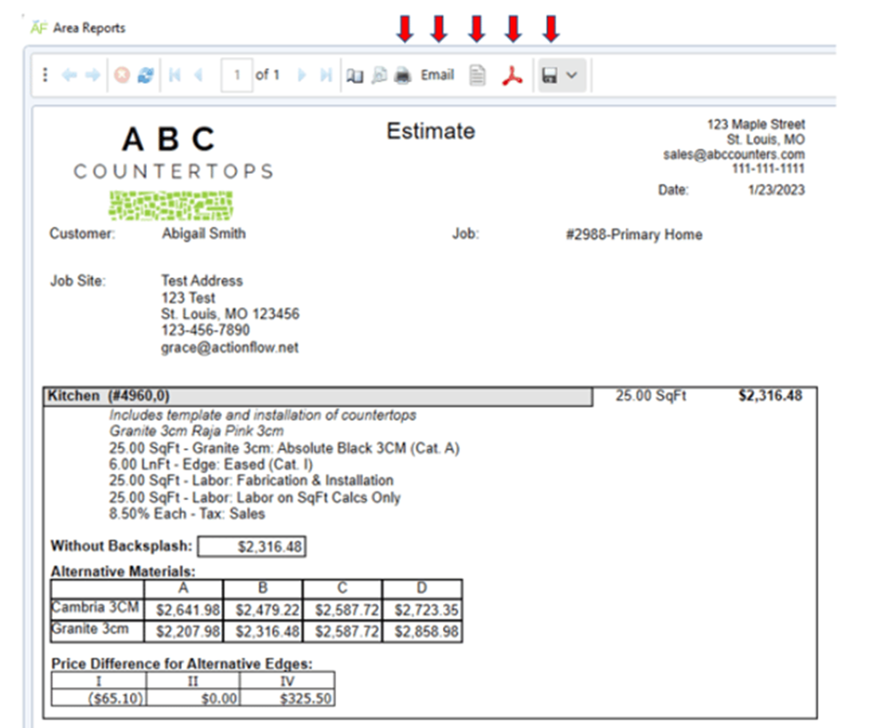The image size is (869, 728).
Task: Go back with the left arrow
Action: 70,75
